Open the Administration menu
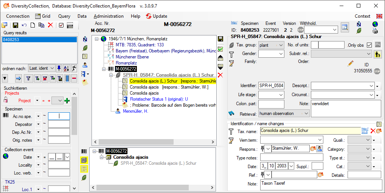Viewport: 385px width, 193px height. click(109, 16)
